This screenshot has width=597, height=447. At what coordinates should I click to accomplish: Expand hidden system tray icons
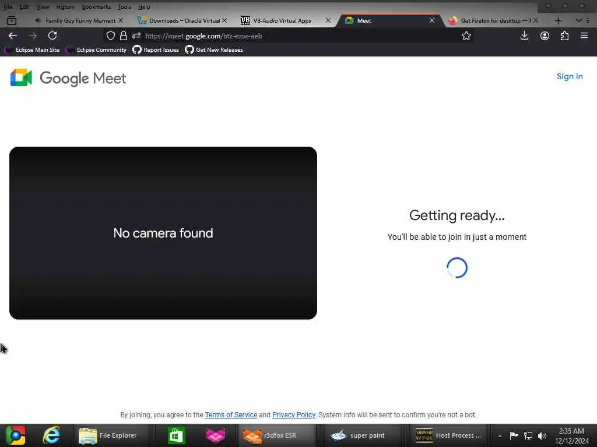click(x=500, y=435)
